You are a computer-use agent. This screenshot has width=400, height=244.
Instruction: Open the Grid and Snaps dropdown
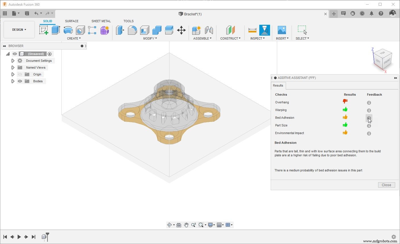point(220,225)
